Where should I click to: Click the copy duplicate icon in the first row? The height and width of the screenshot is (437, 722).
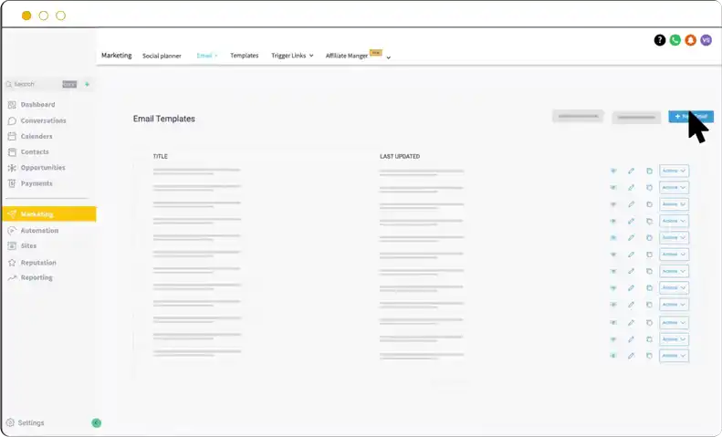click(649, 171)
